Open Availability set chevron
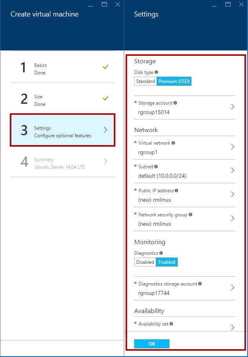The width and height of the screenshot is (248, 357). click(233, 328)
